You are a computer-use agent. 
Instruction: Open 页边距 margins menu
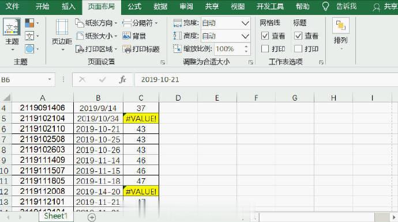coord(62,35)
